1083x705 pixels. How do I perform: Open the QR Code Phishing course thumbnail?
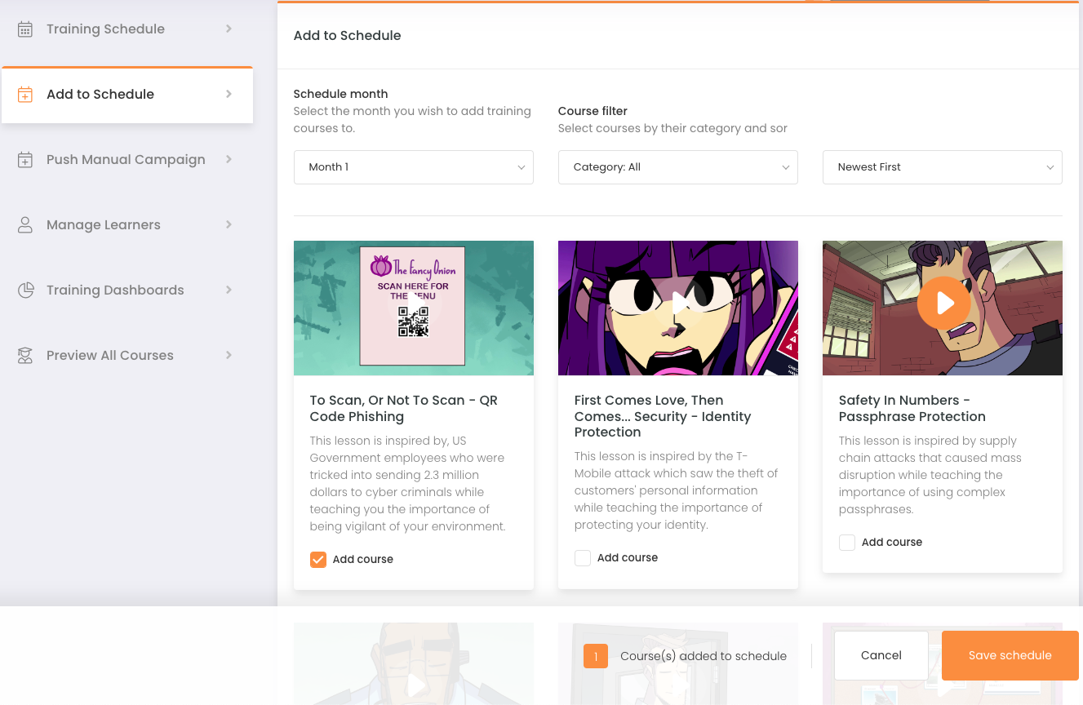point(414,308)
